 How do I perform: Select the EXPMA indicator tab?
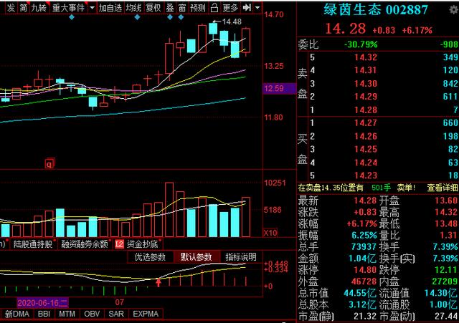(x=146, y=314)
